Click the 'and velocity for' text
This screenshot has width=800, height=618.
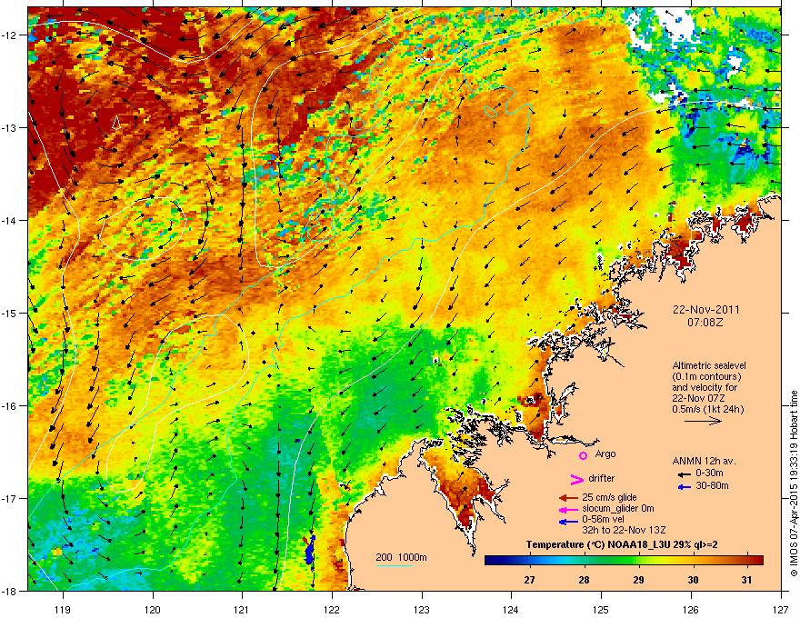[704, 387]
